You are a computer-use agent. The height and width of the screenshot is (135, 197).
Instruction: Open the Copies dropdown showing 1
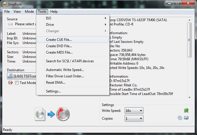134,118
